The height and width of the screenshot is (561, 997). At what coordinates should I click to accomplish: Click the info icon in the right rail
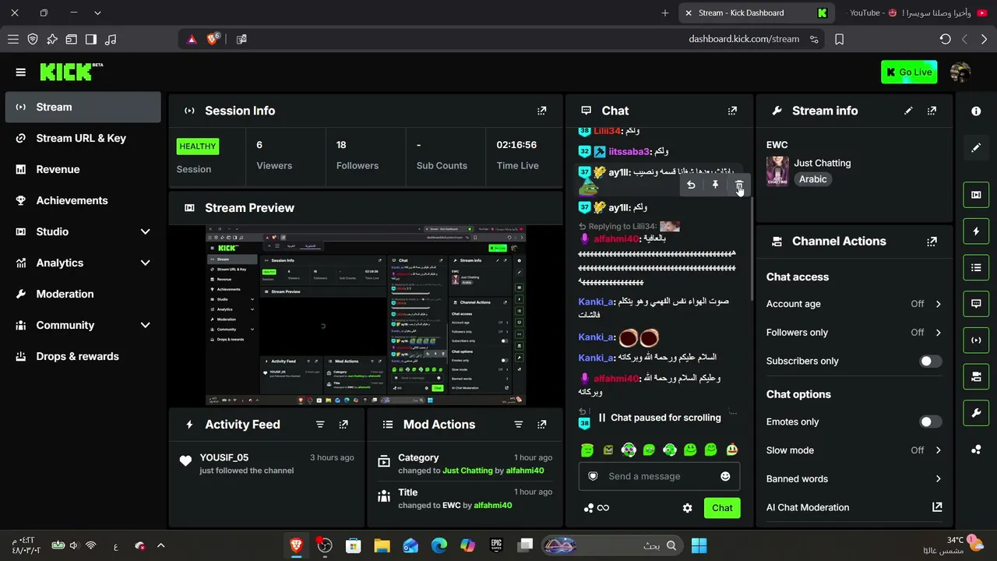(x=976, y=111)
